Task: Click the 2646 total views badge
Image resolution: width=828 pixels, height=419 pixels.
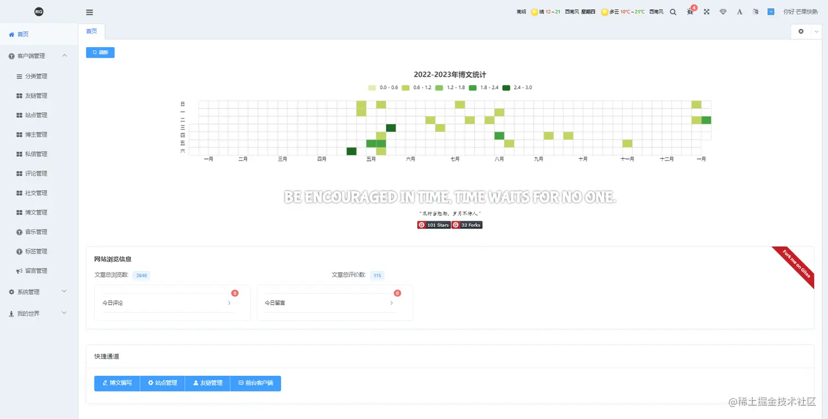Action: (x=141, y=275)
